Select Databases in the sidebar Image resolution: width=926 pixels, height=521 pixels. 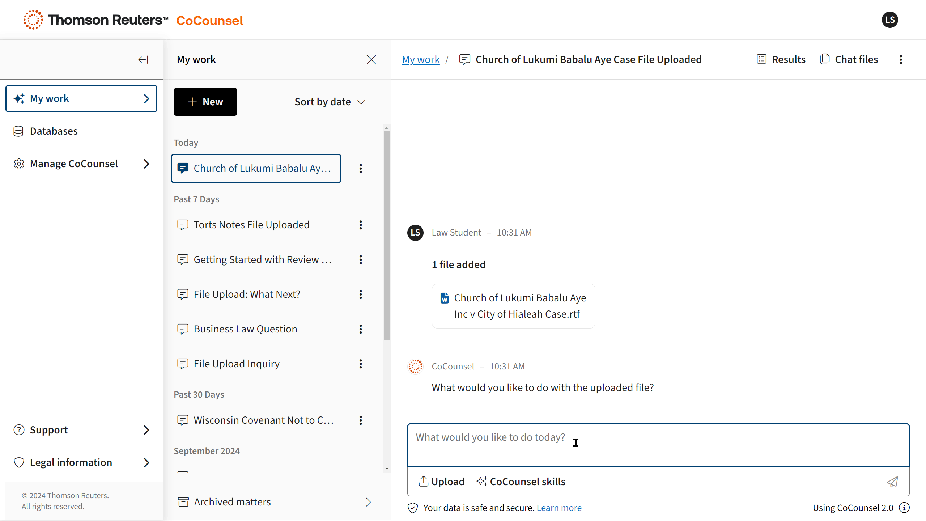tap(54, 131)
